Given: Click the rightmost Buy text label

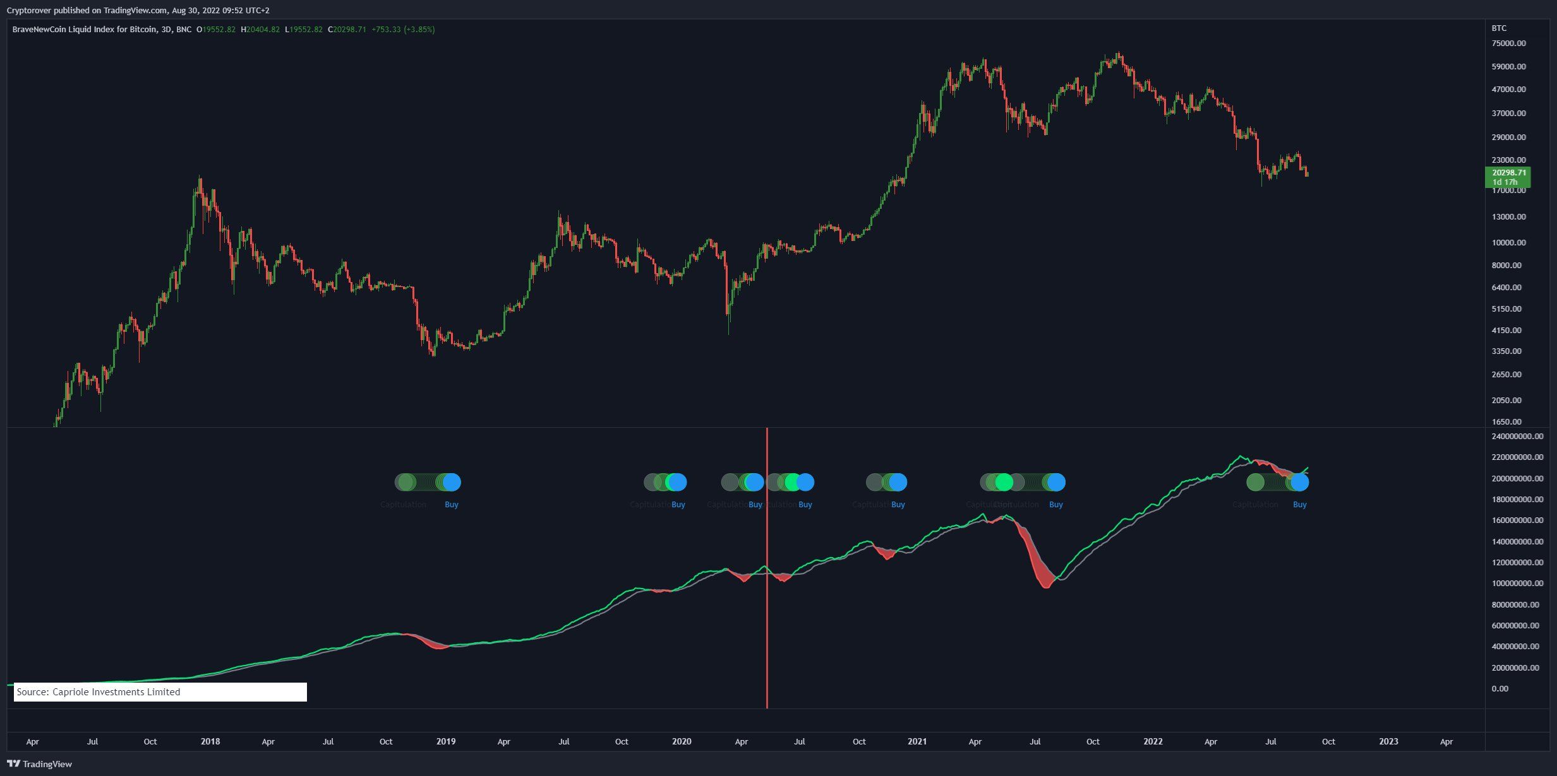Looking at the screenshot, I should tap(1299, 505).
